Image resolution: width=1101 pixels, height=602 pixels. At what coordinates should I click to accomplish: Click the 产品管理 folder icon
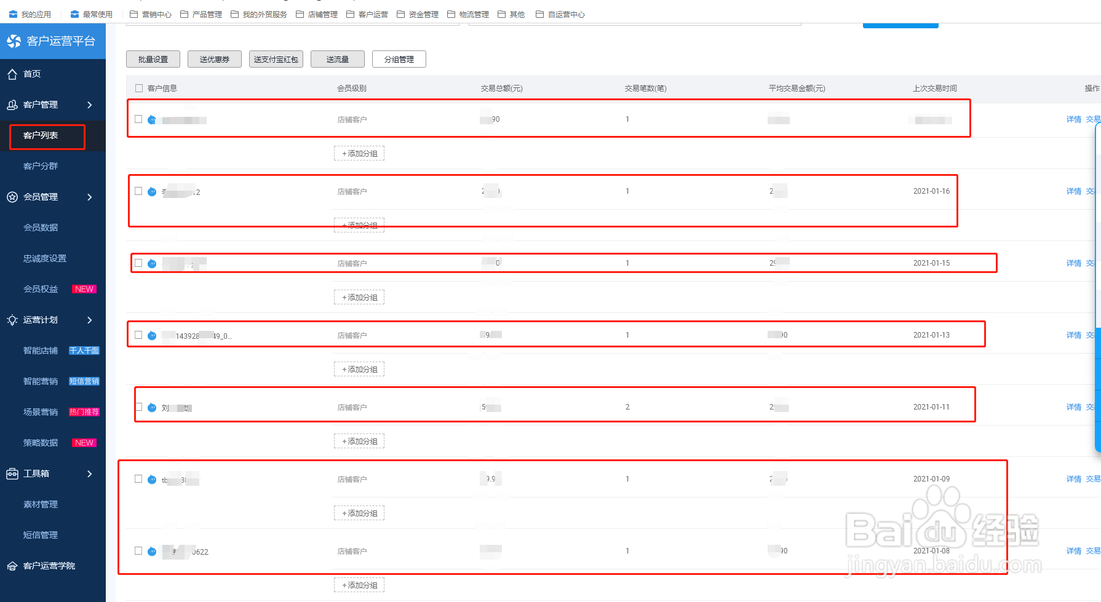tap(184, 14)
